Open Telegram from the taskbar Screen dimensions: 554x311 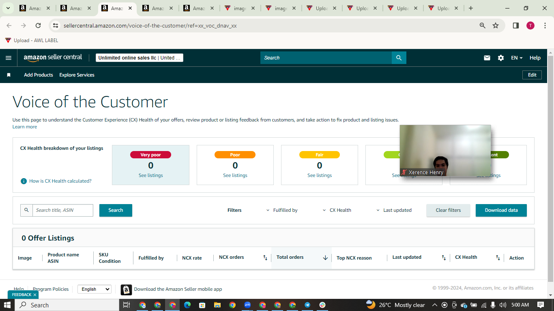click(307, 305)
